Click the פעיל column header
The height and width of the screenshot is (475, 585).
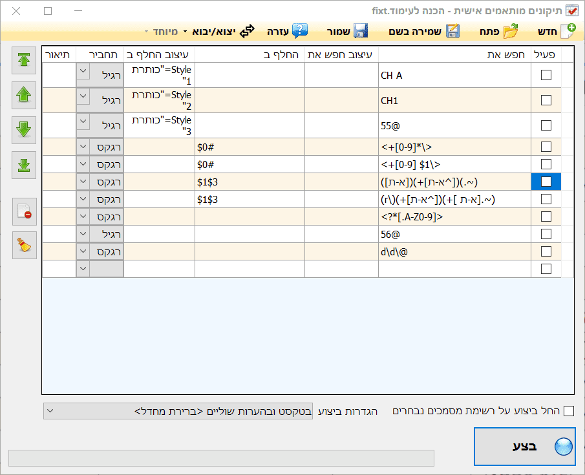click(x=546, y=54)
